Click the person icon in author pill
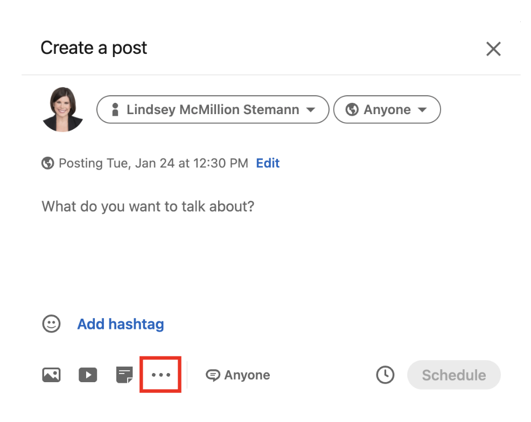 (x=114, y=110)
